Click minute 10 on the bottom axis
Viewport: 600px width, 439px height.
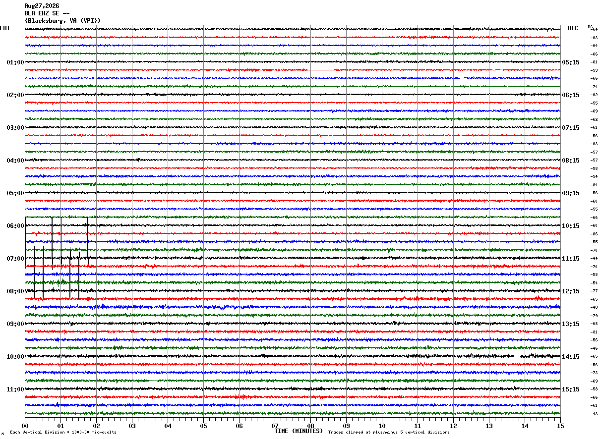382,426
